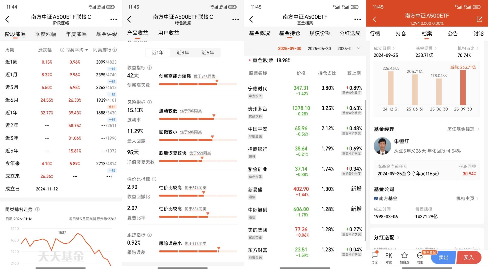Screen dimensions: 488x271
Task: Expand 历任基金经理 history
Action: 463,129
